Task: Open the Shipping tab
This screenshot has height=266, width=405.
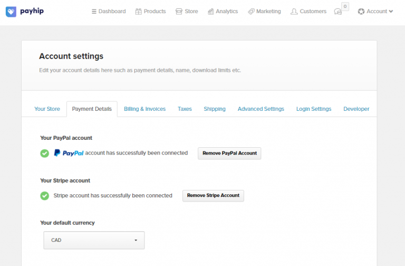Action: 215,109
